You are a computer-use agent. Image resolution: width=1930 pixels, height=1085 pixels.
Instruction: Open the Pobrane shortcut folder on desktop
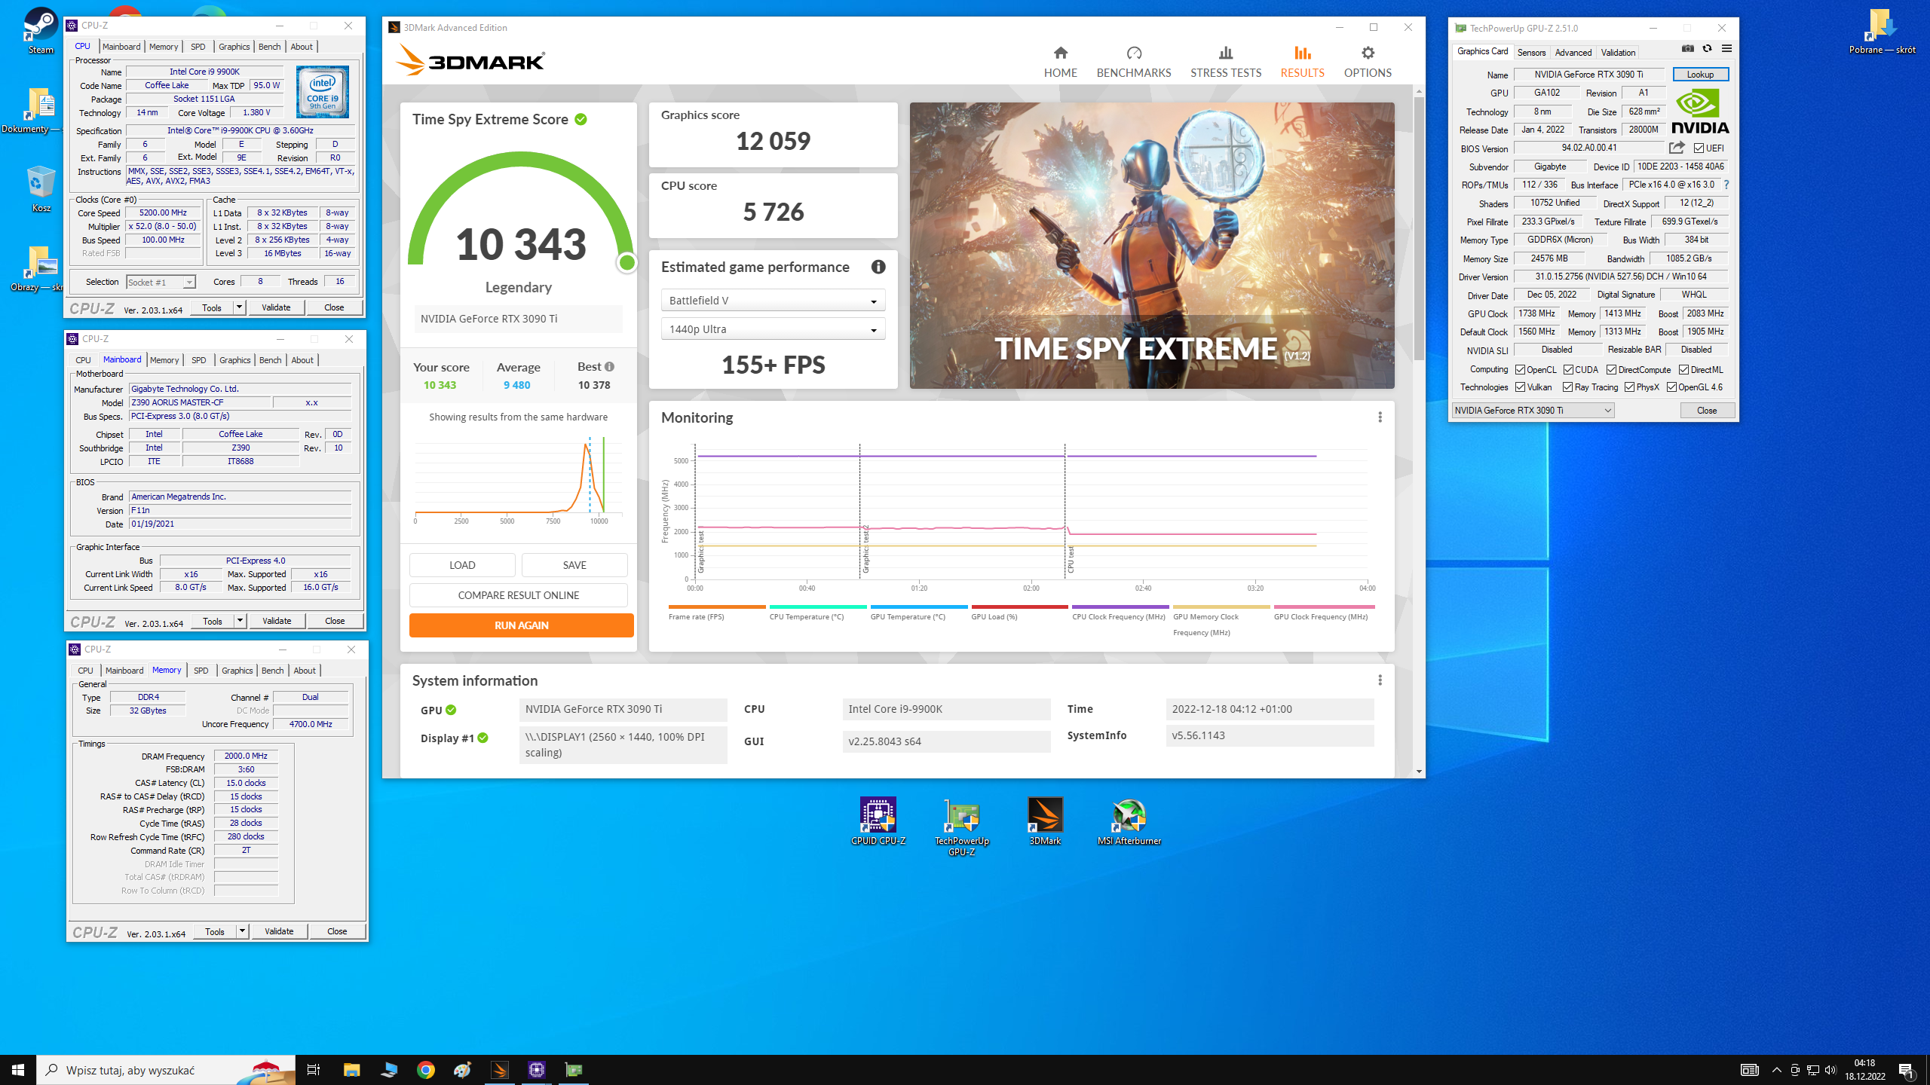1882,31
